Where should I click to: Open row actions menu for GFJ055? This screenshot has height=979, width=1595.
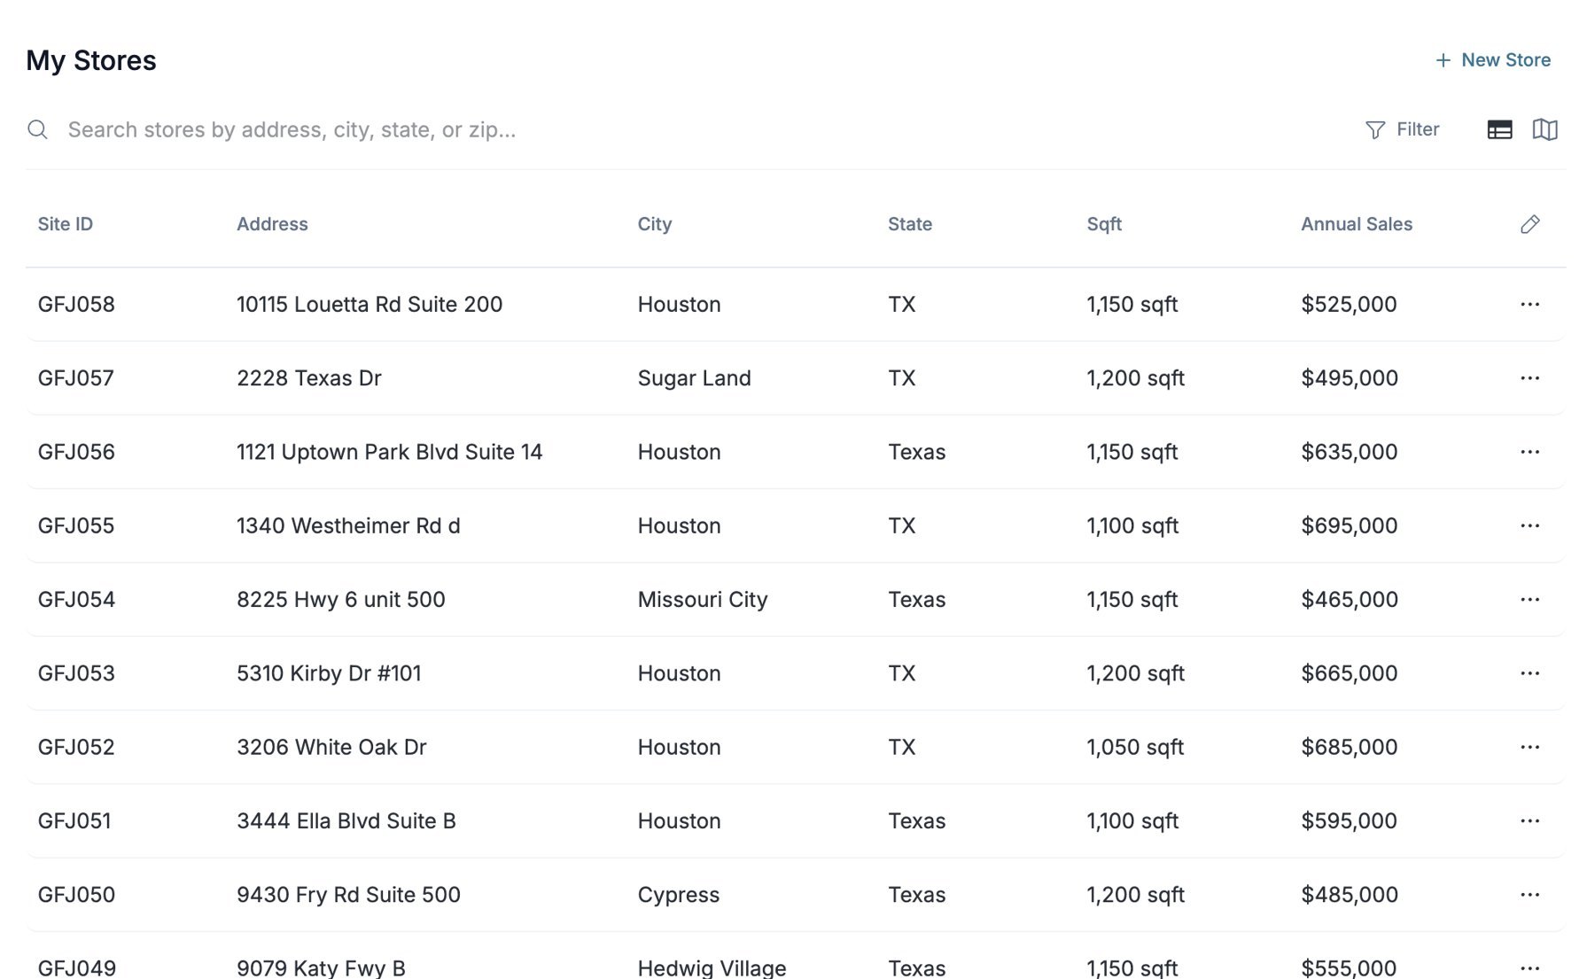[1529, 525]
